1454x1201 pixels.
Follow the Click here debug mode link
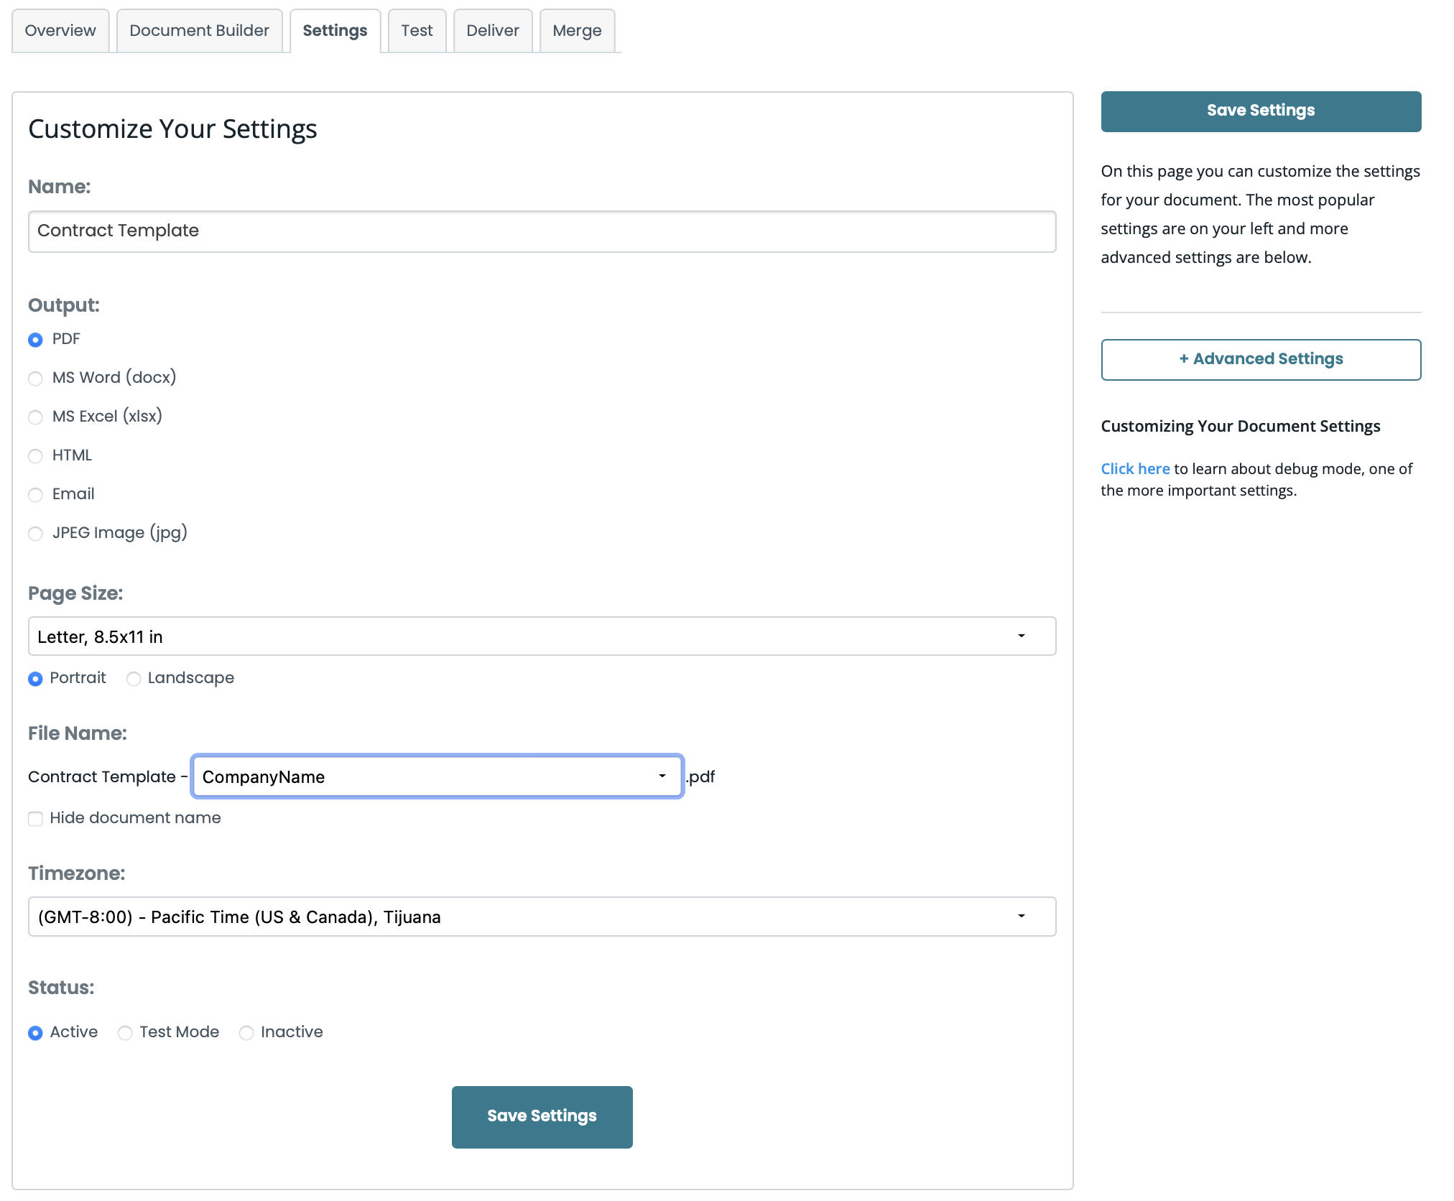coord(1134,469)
